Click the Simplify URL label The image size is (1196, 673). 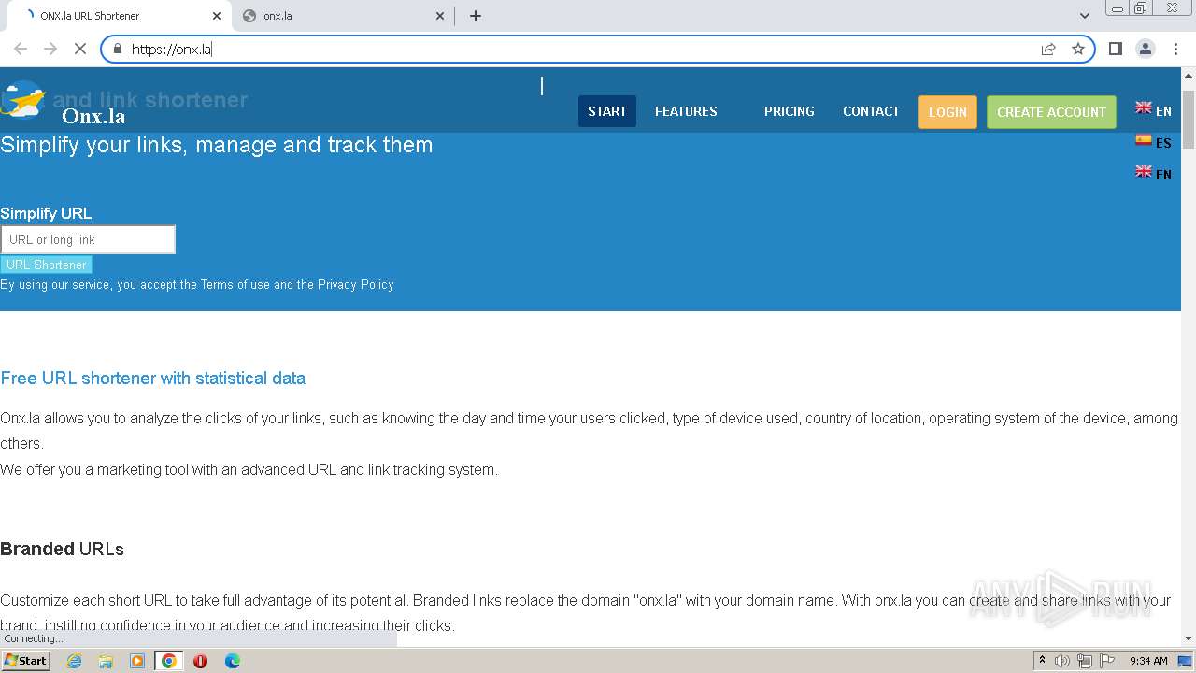[x=46, y=213]
